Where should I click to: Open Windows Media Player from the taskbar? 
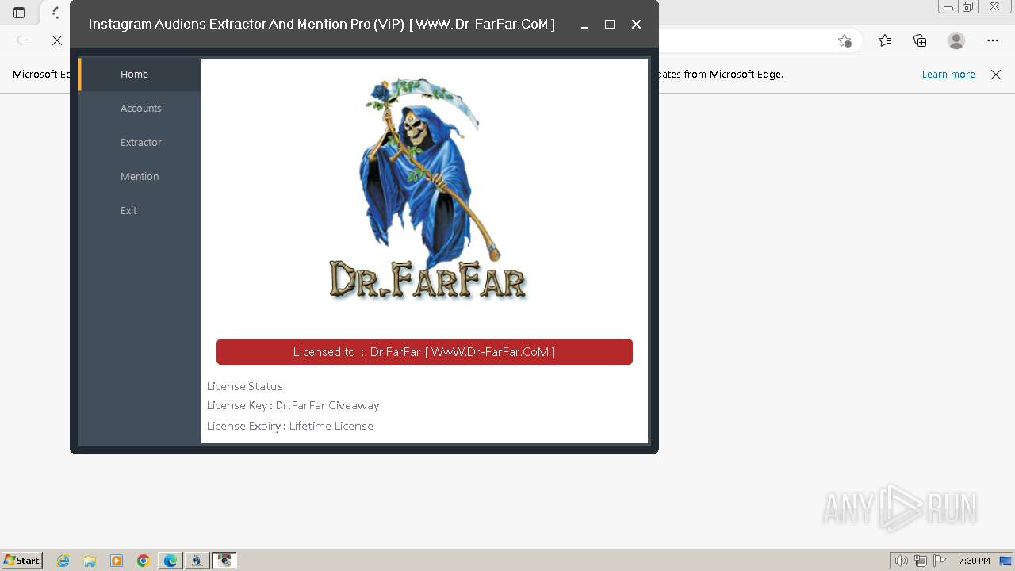coord(117,561)
